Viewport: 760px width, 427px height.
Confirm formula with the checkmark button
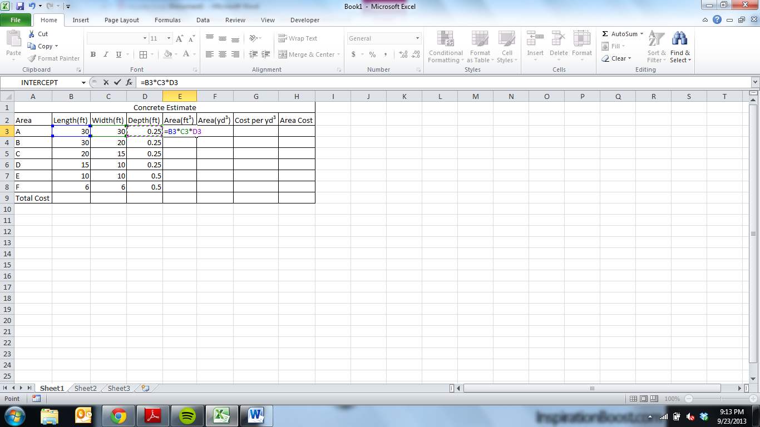point(117,82)
